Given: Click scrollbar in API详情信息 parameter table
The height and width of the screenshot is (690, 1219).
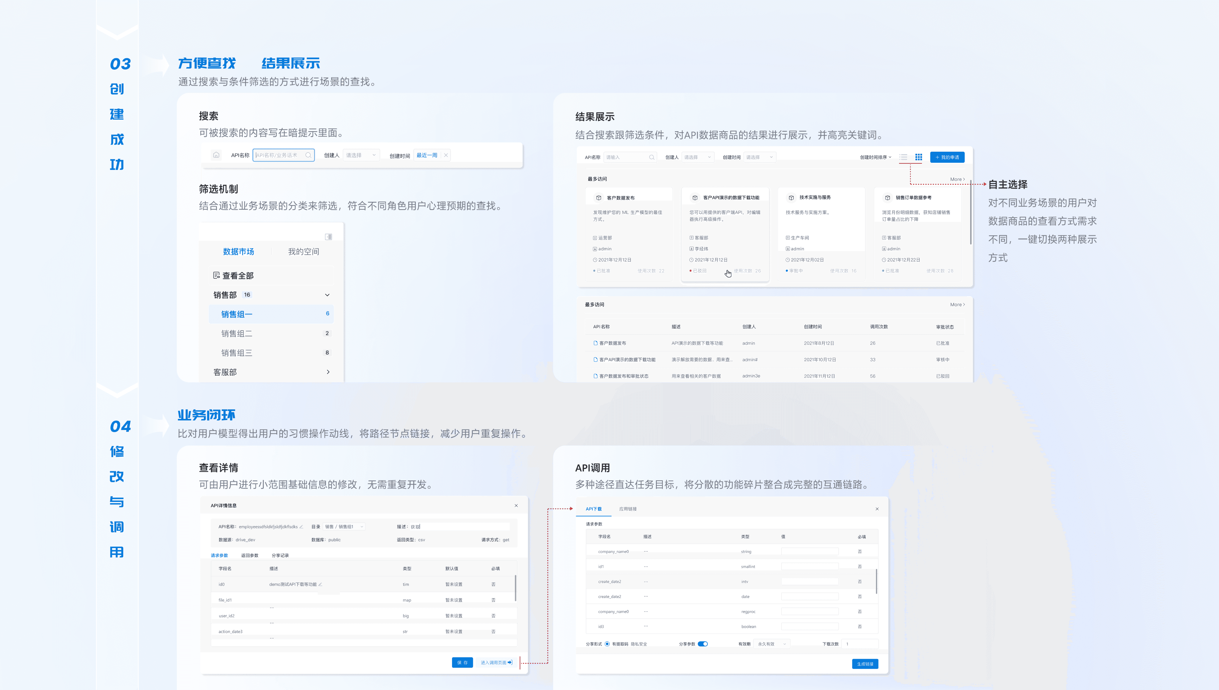Looking at the screenshot, I should point(515,588).
